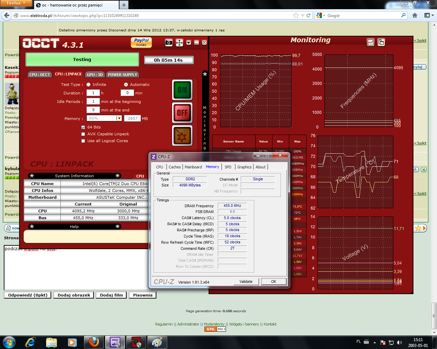The width and height of the screenshot is (437, 349).
Task: Click OK in the CPU-Z window
Action: [x=273, y=282]
